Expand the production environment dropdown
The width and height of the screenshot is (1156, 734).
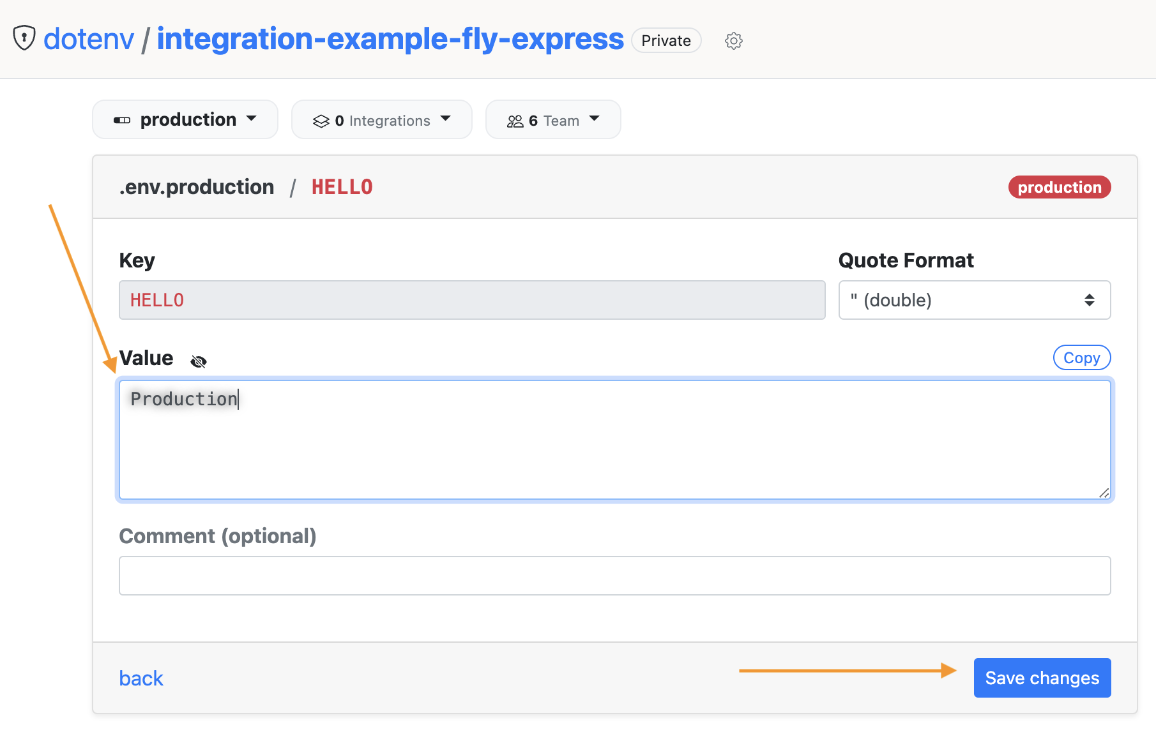click(185, 119)
